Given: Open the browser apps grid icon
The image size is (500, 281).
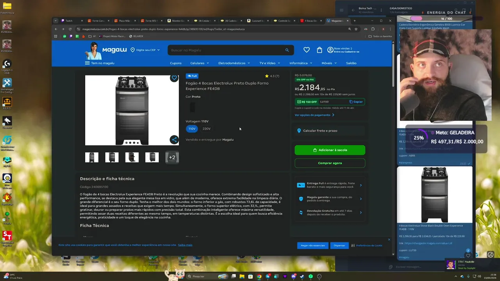Looking at the screenshot, I should (x=56, y=36).
